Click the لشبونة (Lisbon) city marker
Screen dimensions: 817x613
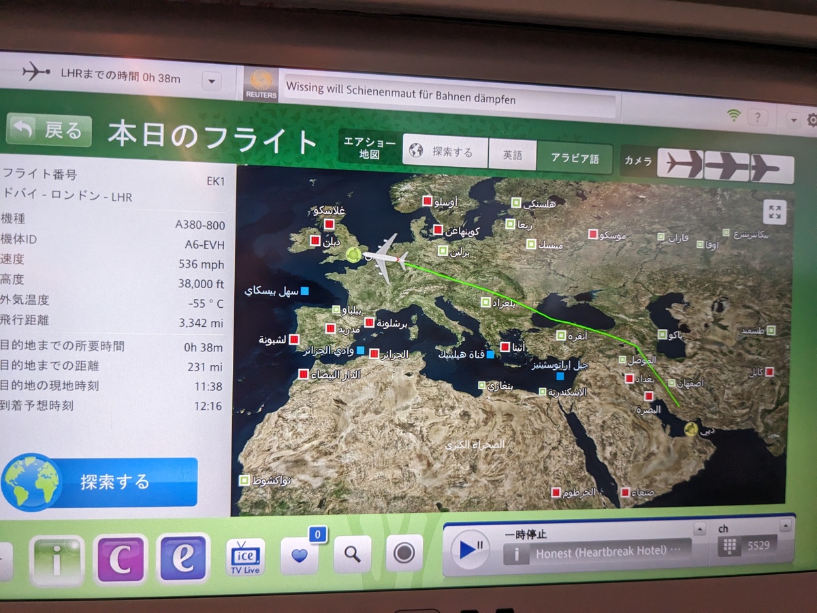click(294, 339)
